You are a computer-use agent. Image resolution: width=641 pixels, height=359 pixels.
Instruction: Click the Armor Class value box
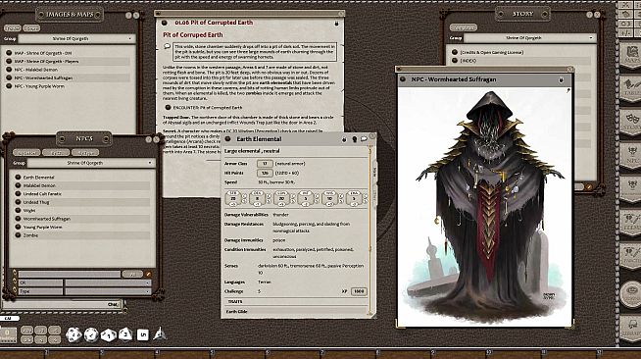click(265, 164)
